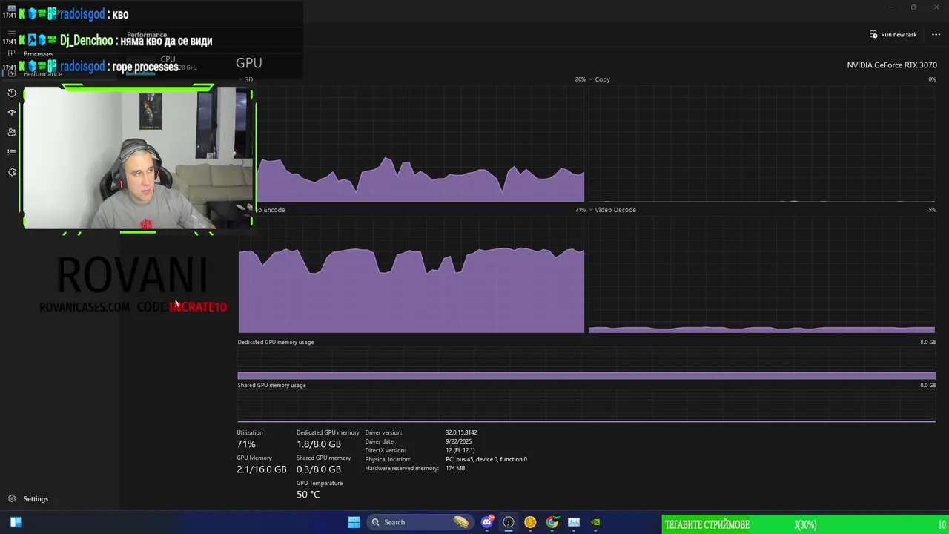Click the Utilization label
The width and height of the screenshot is (949, 534).
pos(250,432)
